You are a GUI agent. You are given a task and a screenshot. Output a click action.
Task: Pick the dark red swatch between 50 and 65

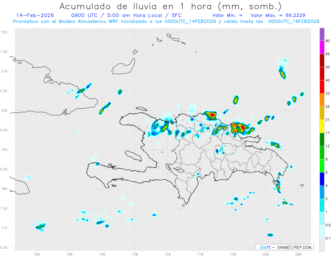pyautogui.click(x=322, y=60)
